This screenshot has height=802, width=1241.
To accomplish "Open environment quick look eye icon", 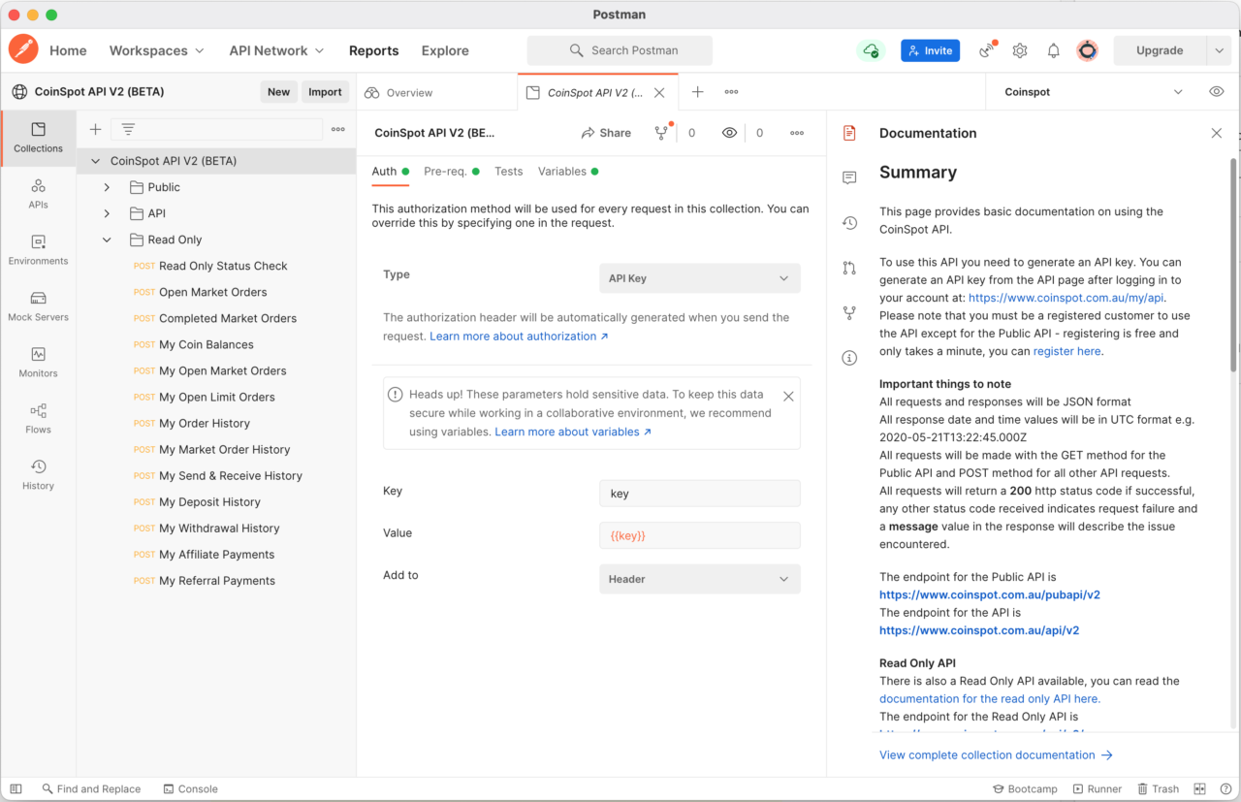I will point(1216,90).
